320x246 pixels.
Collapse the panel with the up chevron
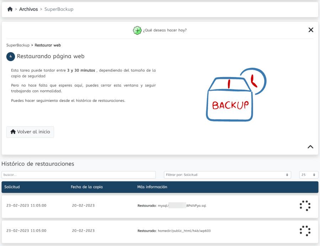click(310, 147)
